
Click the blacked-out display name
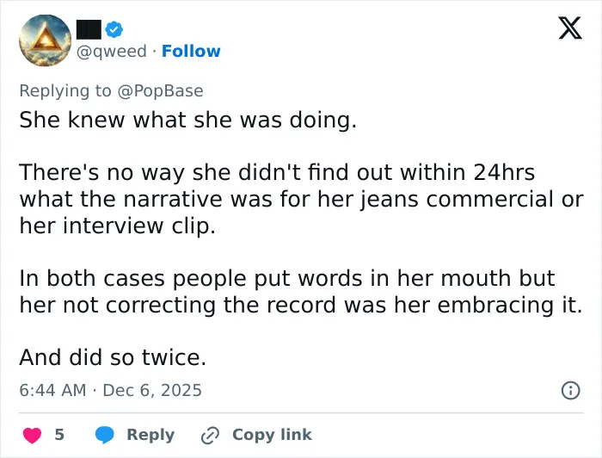[89, 29]
